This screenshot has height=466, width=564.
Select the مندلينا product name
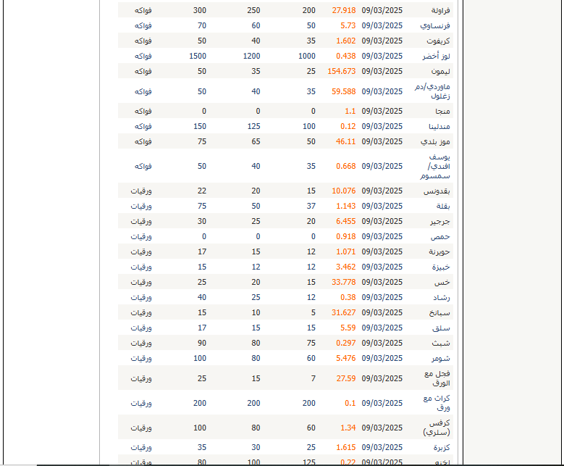coord(436,127)
